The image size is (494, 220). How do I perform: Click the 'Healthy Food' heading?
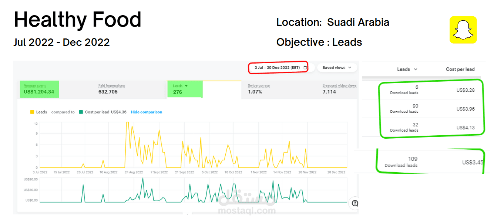click(78, 20)
